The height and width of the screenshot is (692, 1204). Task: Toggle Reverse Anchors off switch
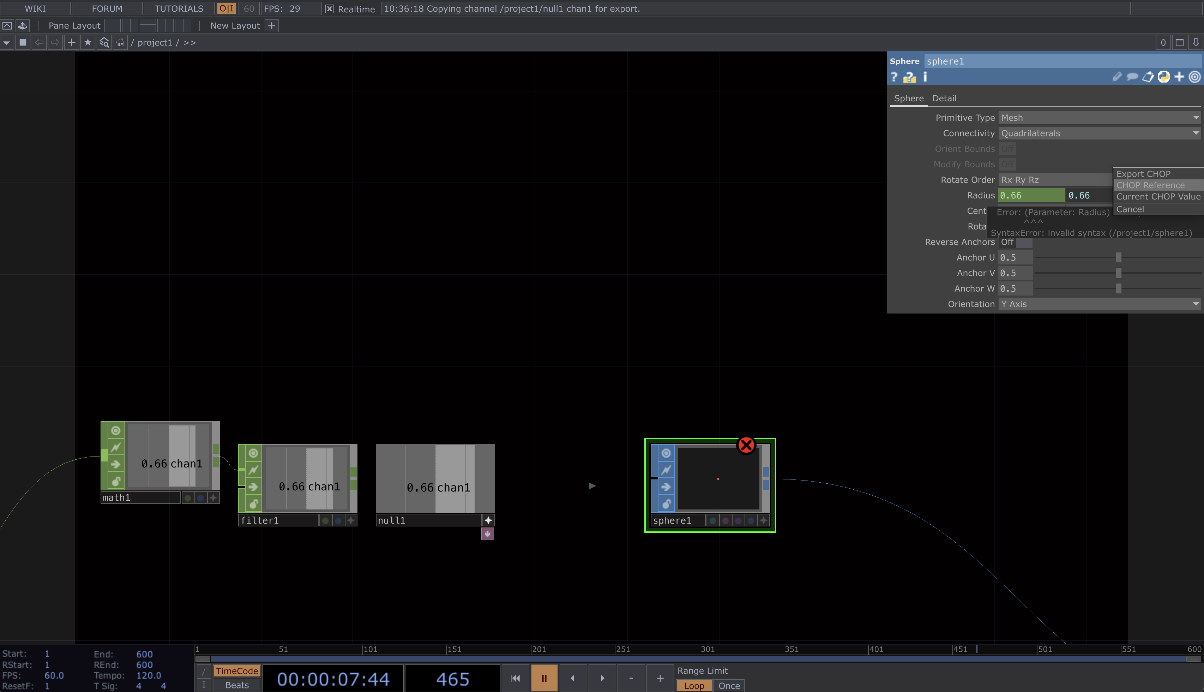(x=1025, y=243)
